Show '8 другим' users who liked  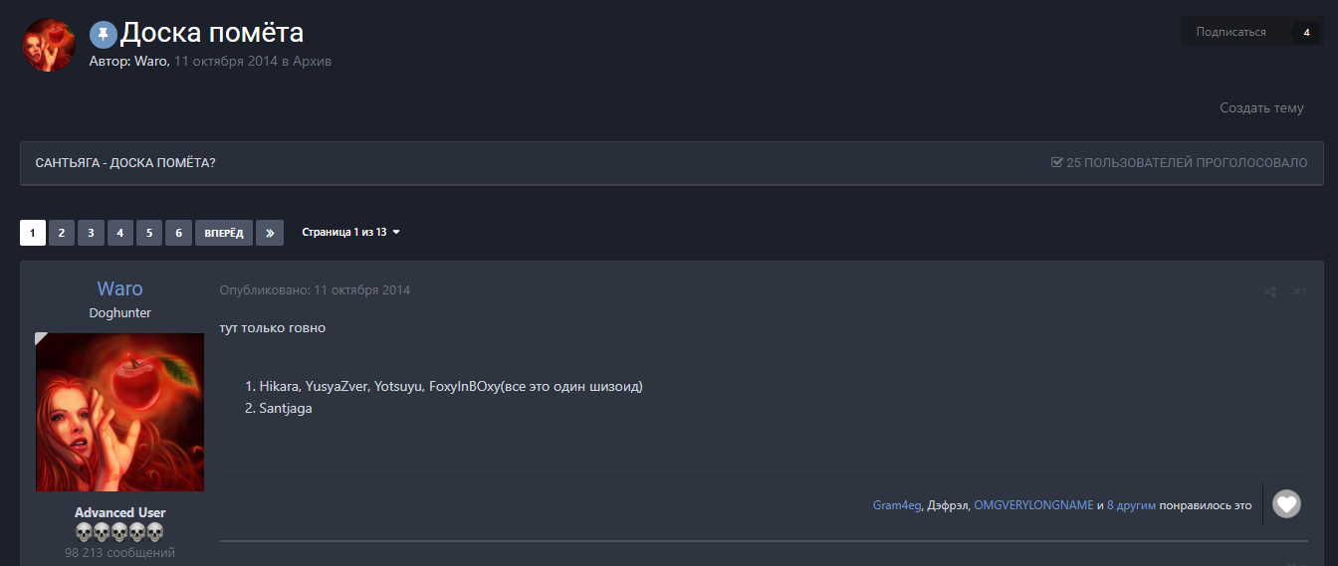click(1131, 505)
